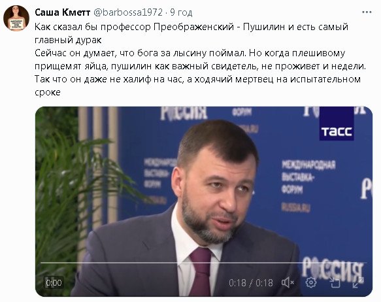The height and width of the screenshot is (302, 381).
Task: Click the 0:18 / 0:18 duration label
Action: coord(251,283)
